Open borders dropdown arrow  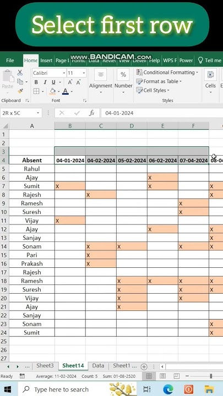43,91
